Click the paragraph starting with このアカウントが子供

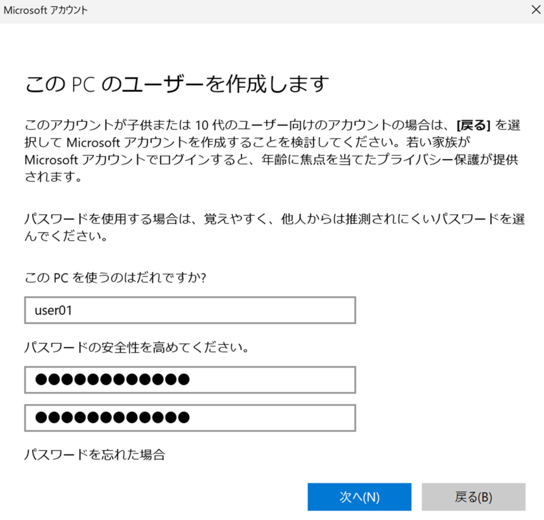(x=271, y=151)
